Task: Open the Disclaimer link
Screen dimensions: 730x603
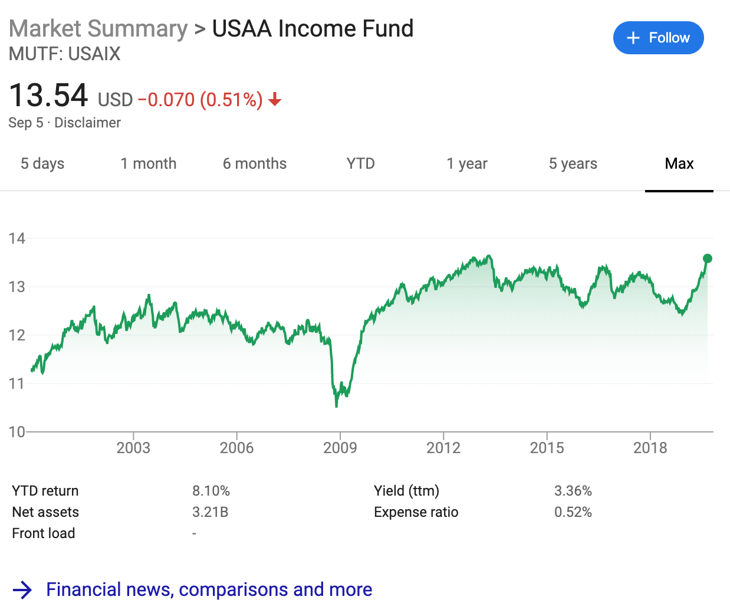Action: 87,123
